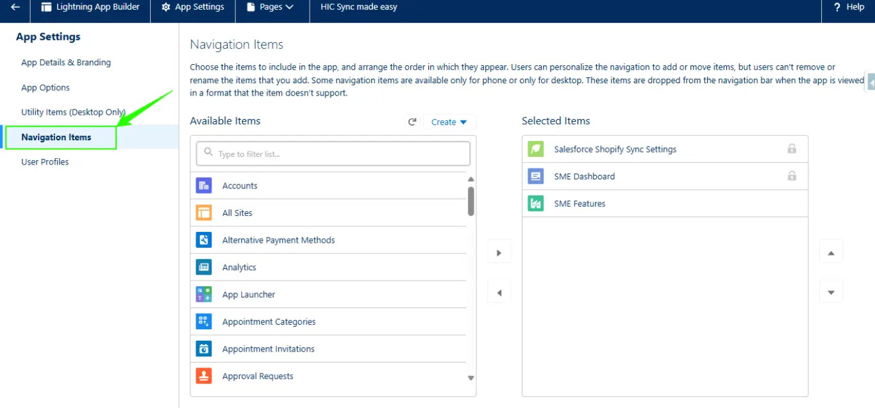Click the Analytics item icon

pos(204,267)
